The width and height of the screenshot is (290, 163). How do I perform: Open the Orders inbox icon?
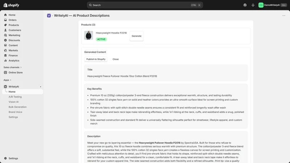(x=5, y=20)
